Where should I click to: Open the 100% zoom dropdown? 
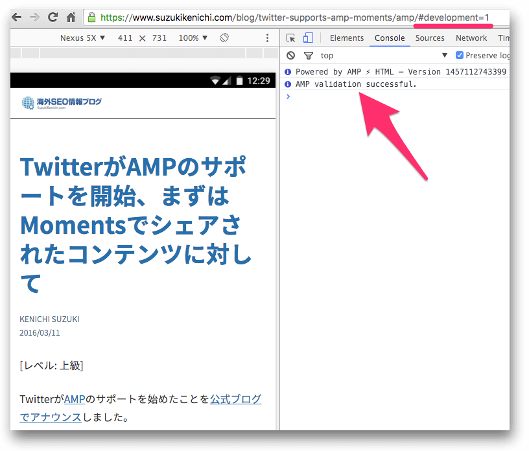193,38
